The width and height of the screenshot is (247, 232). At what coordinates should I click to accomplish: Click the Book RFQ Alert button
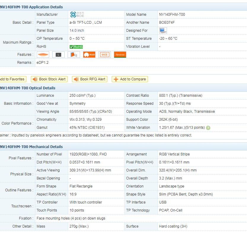tap(90, 79)
